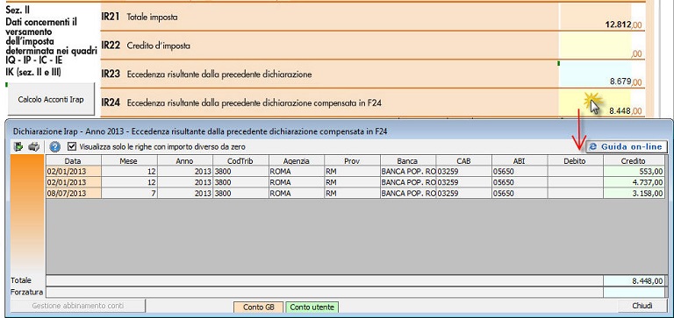Click IR23 field with value 8.679,00
The height and width of the screenshot is (318, 674).
(x=595, y=74)
